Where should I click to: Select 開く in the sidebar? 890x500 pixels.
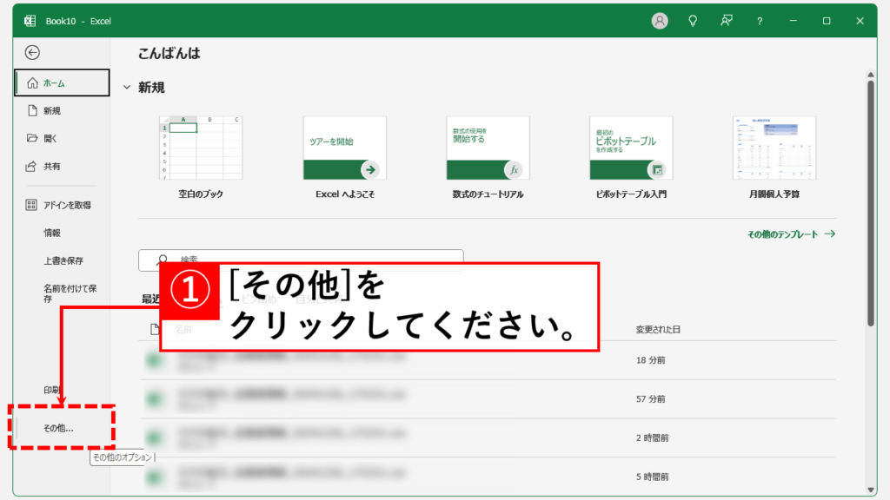(50, 138)
